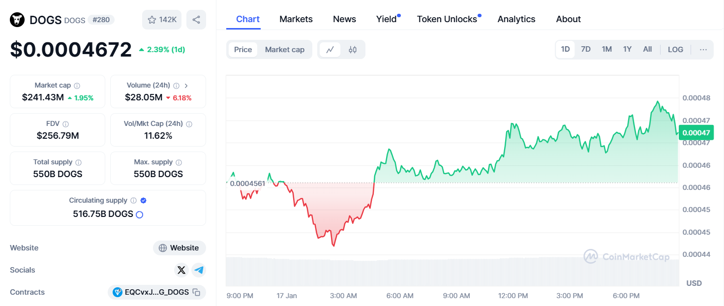The height and width of the screenshot is (306, 724).
Task: Open the Chart tab
Action: click(248, 19)
